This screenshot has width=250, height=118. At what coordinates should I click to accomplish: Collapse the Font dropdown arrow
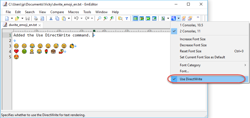tap(178, 18)
